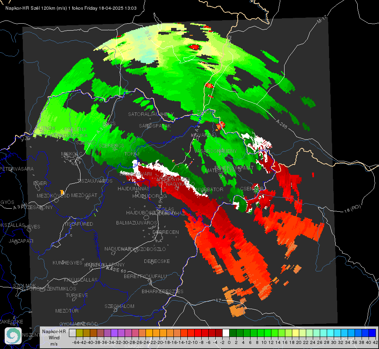The height and width of the screenshot is (349, 379).
Task: Select the KUNHEGYES label
Action: point(67,263)
